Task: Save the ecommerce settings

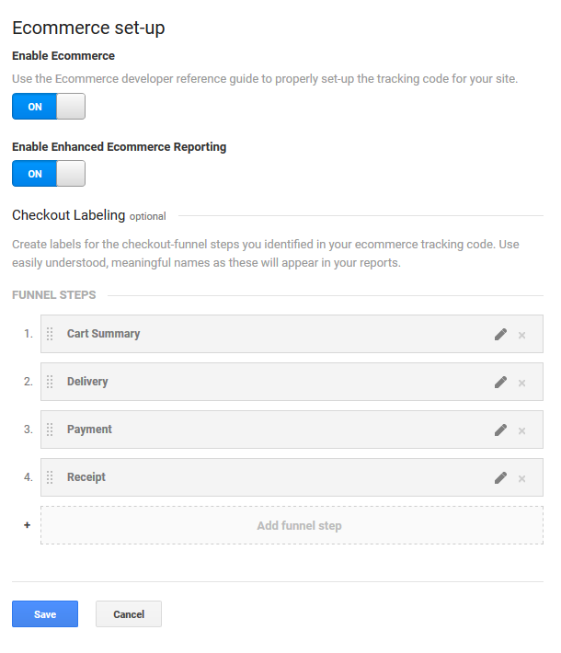Action: [45, 613]
